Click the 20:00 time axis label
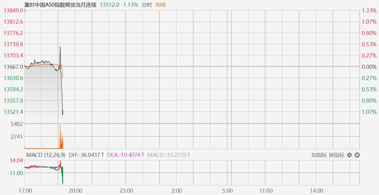This screenshot has width=379, height=195. [x=76, y=191]
